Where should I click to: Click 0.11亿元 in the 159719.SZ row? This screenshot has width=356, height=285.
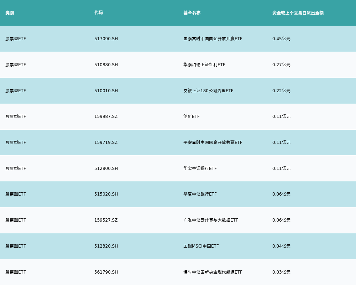281,142
